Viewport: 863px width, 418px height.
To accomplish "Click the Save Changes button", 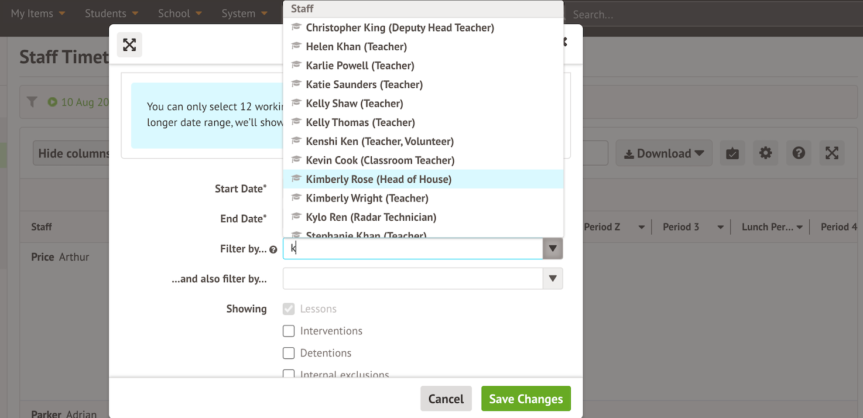I will (525, 399).
